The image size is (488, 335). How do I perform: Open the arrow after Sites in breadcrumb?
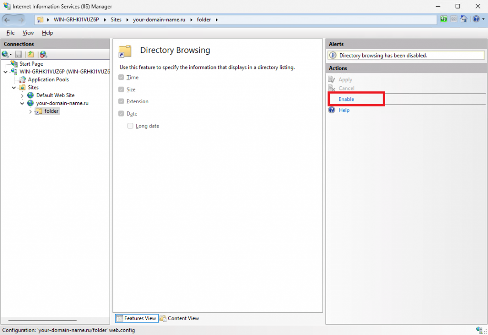[x=127, y=20]
